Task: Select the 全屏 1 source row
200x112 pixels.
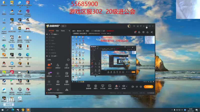Action: pyautogui.click(x=58, y=56)
